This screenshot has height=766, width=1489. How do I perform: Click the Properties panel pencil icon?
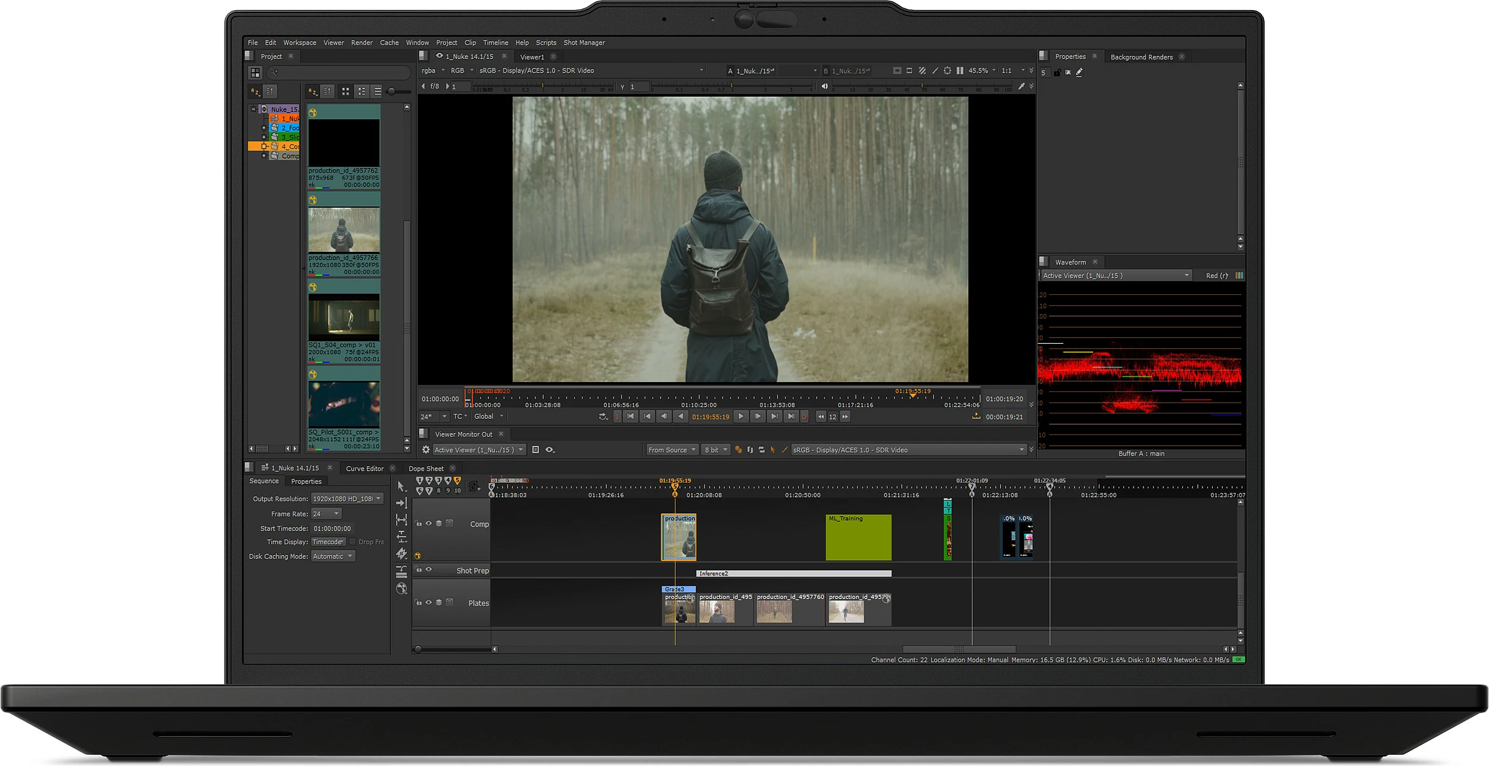point(1079,72)
